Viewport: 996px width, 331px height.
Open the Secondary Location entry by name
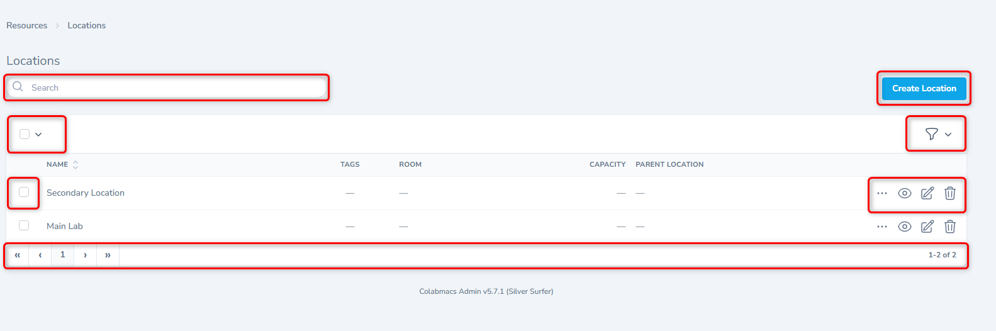[x=86, y=193]
